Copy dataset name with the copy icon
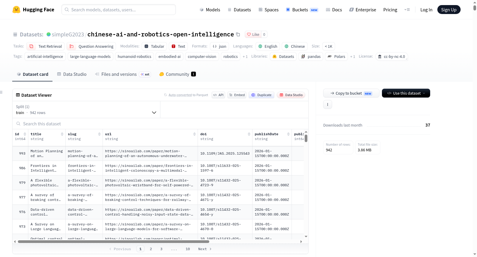 pos(238,34)
